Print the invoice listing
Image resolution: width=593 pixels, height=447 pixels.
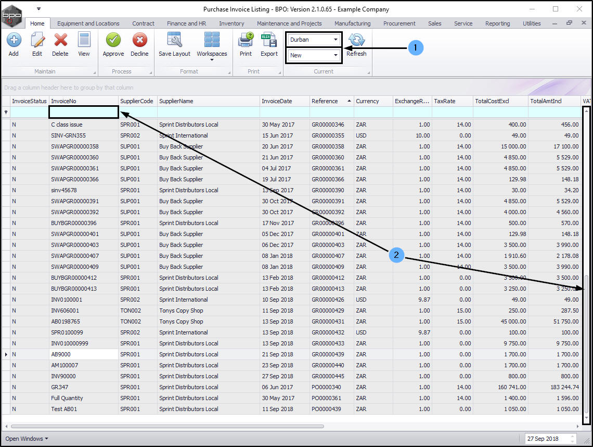(246, 41)
